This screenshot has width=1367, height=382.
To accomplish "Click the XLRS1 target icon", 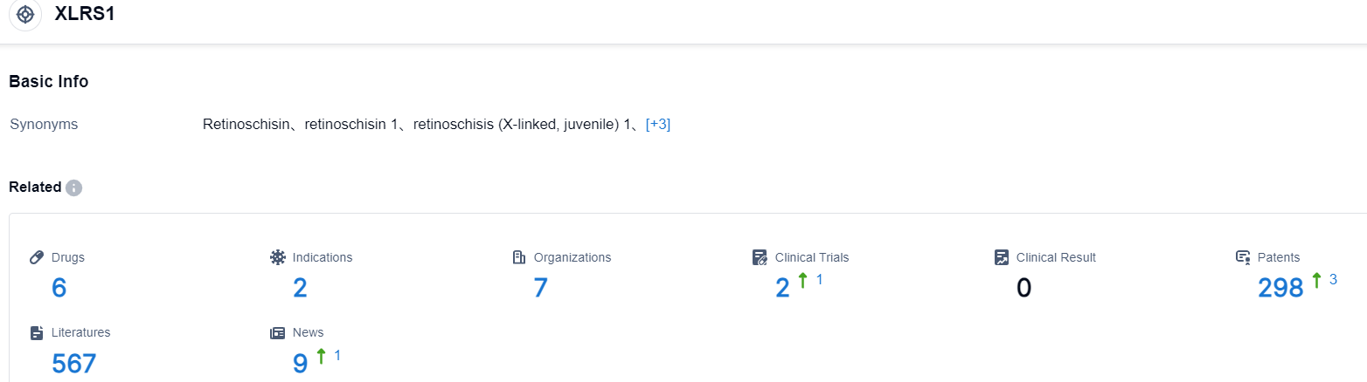I will click(x=25, y=15).
